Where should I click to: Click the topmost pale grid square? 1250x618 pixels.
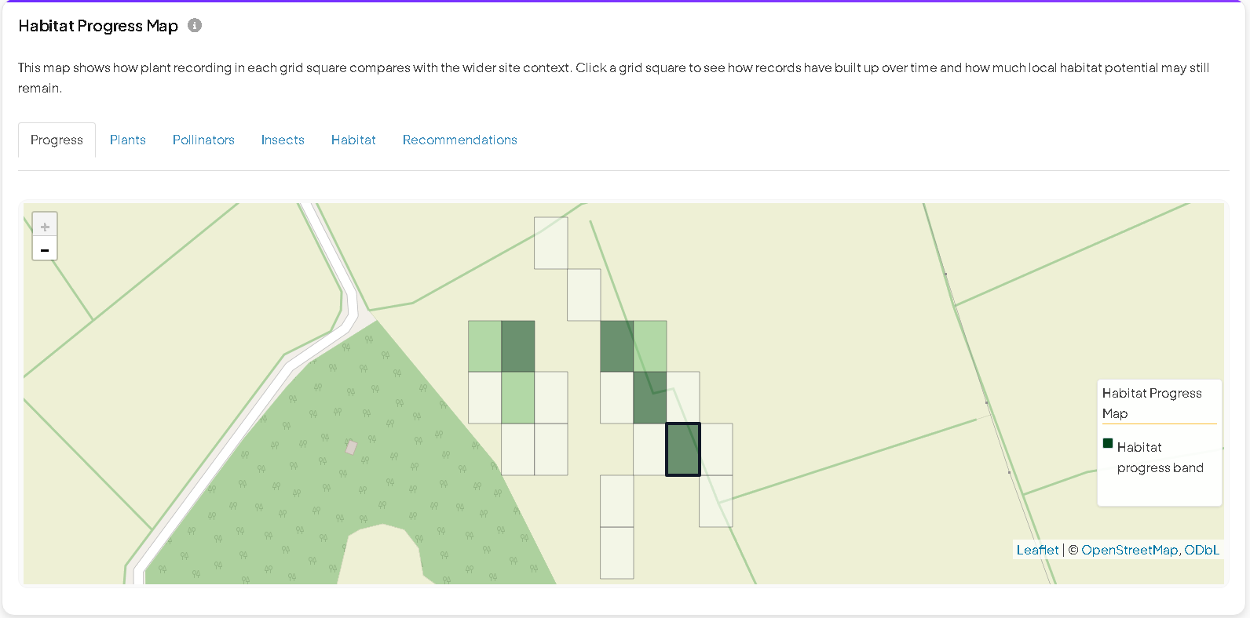tap(550, 243)
